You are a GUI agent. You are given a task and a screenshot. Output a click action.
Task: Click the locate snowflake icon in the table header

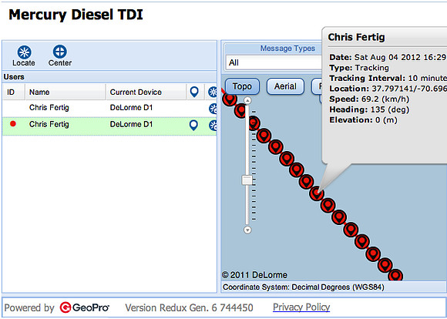(x=213, y=92)
